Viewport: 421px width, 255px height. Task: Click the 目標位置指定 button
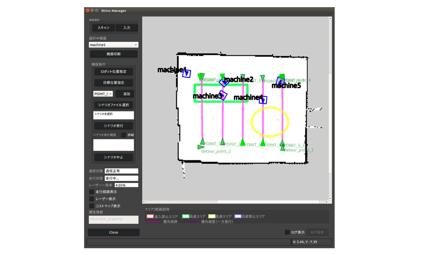[x=113, y=82]
